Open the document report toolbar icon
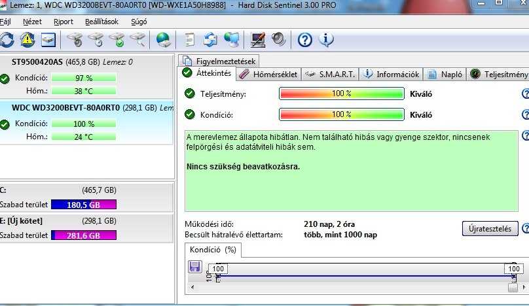Screen dimensions: 529x306 click(x=190, y=40)
